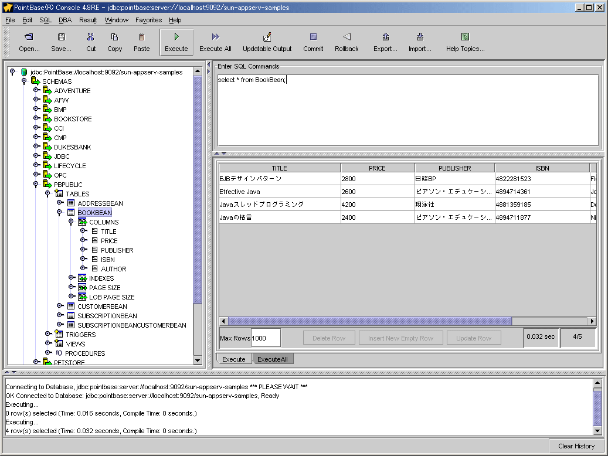Screen dimensions: 608x456
Task: Click the Copy toolbar icon
Action: (114, 37)
